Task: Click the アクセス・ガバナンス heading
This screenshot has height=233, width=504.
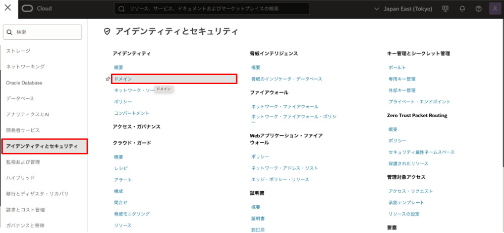Action: click(x=137, y=127)
